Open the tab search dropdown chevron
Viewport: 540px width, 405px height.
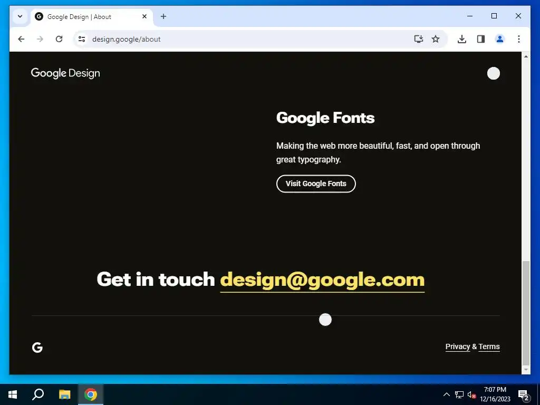[20, 16]
